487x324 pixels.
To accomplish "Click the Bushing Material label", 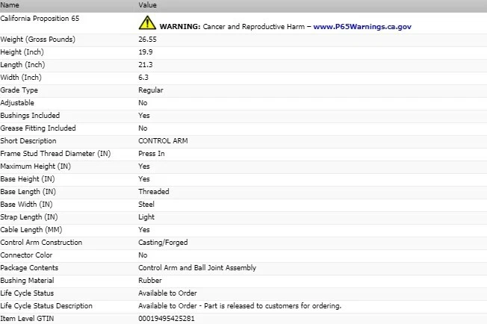I will 27,281.
